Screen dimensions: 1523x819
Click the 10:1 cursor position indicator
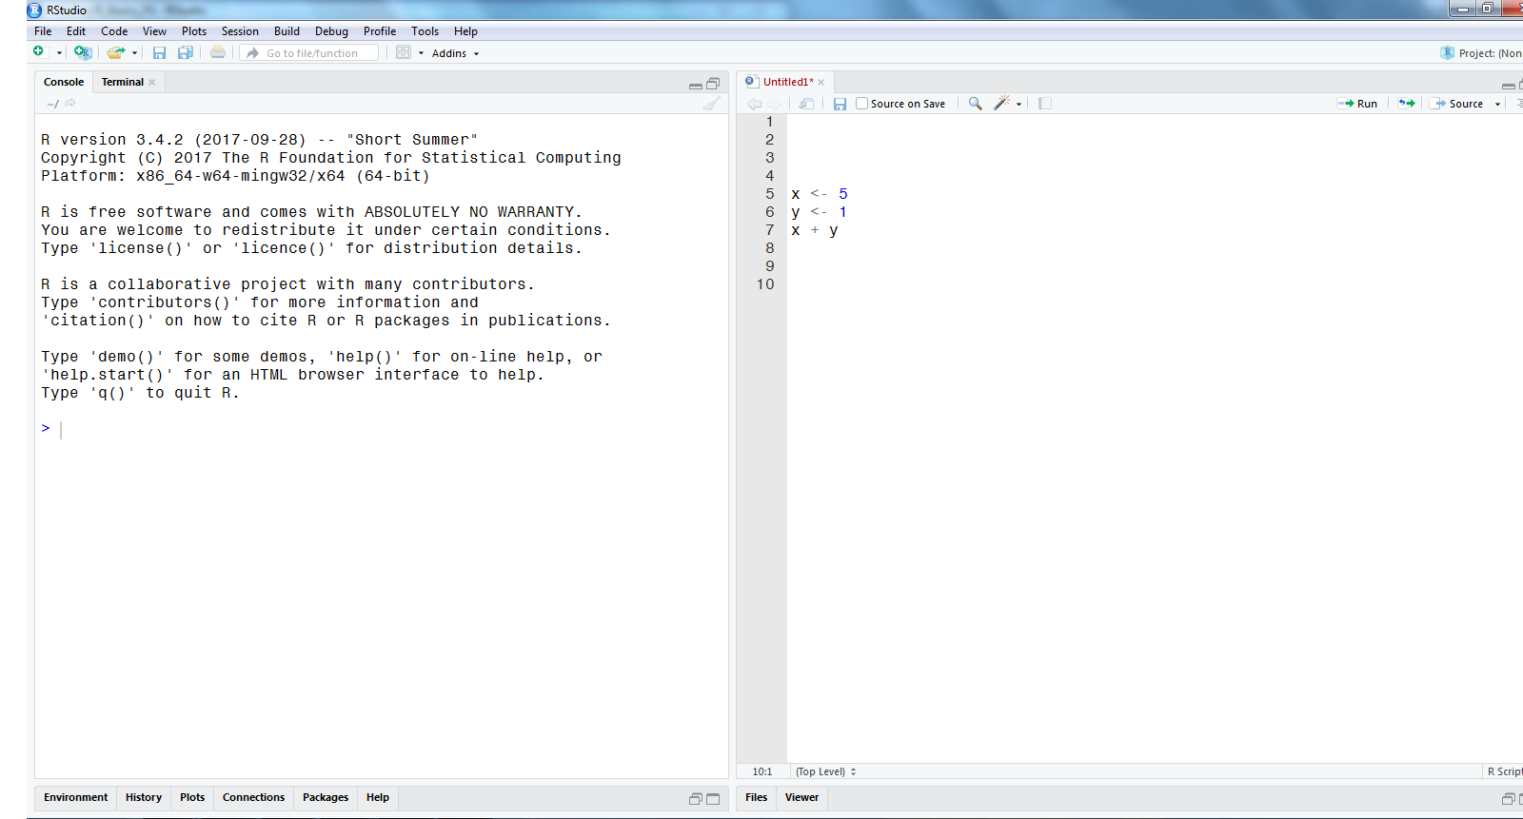pos(762,771)
